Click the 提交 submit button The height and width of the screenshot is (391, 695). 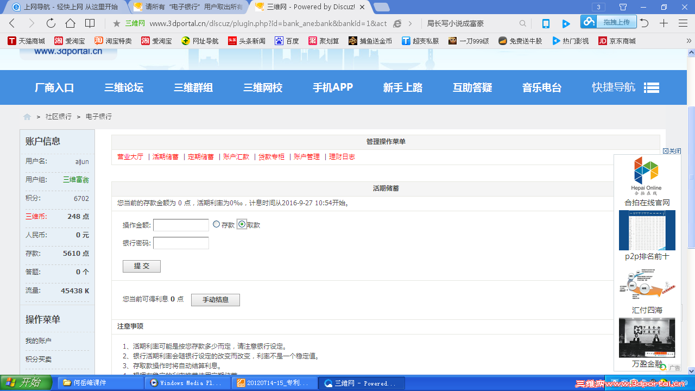(x=142, y=266)
